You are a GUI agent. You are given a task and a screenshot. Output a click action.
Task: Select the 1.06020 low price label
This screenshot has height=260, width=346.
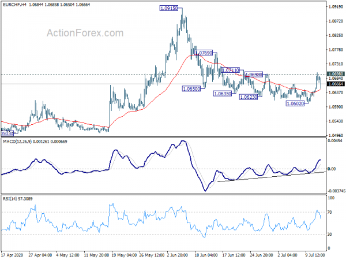295,103
